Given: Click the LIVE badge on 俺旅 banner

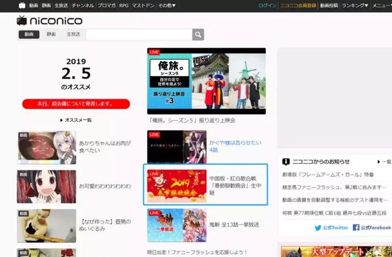Looking at the screenshot, I should click(154, 52).
